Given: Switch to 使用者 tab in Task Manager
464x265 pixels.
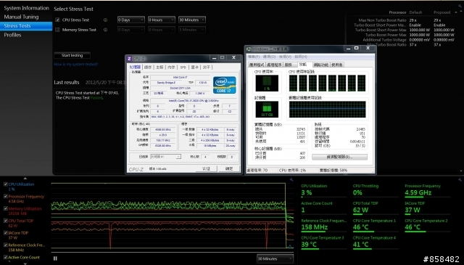Looking at the screenshot, I should click(x=336, y=65).
